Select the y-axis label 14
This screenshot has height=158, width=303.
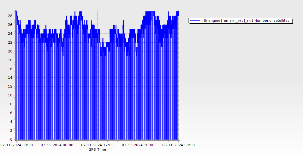pos(10,77)
